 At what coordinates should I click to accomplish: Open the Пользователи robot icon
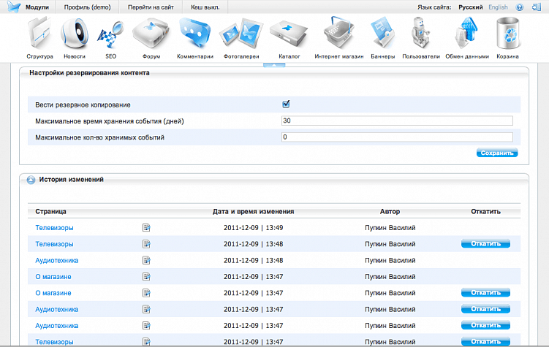tap(420, 36)
